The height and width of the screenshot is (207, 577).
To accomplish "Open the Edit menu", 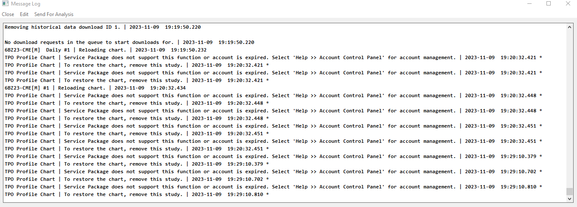I will click(24, 14).
